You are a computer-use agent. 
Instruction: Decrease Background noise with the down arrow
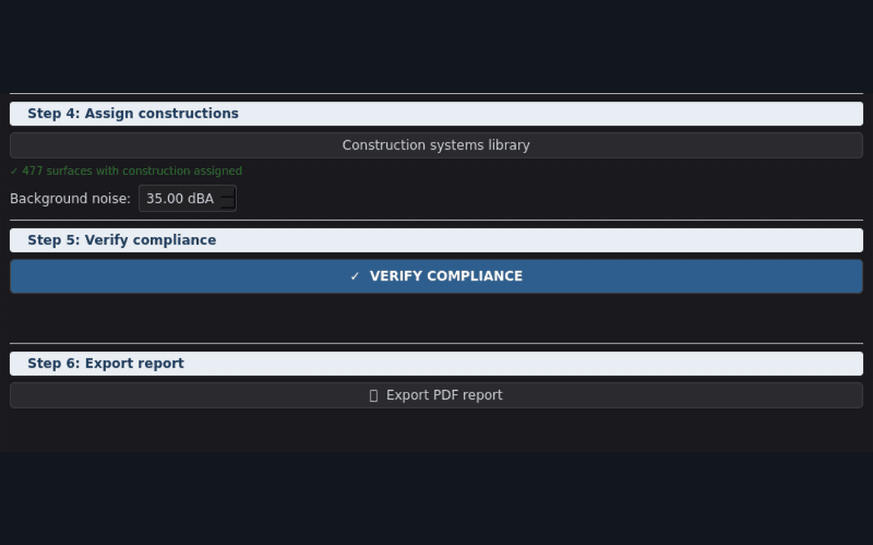[228, 204]
